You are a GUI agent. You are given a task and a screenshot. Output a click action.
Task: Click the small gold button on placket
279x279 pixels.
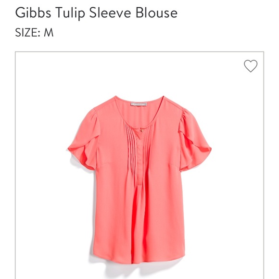142,130
